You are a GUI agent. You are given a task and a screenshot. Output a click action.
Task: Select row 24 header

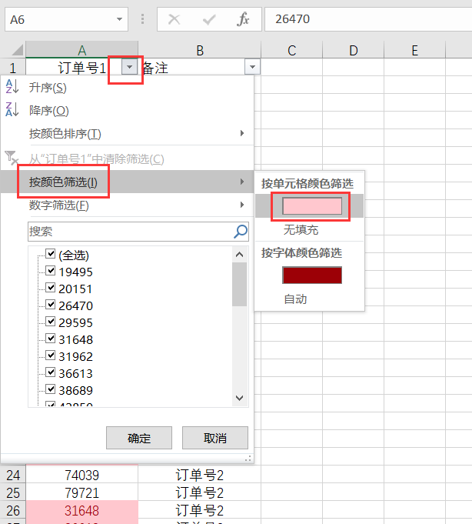coord(13,475)
